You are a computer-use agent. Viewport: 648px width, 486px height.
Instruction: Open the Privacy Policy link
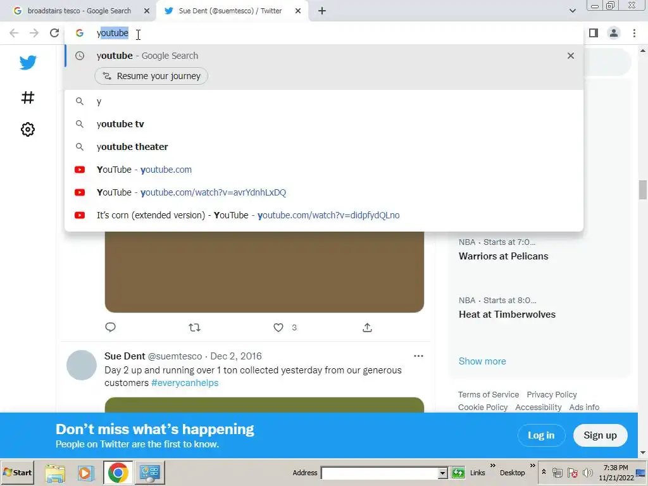pos(552,395)
